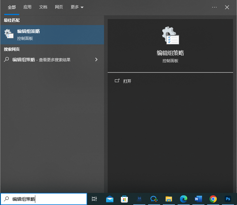Launch Microsoft Edge from the taskbar

click(x=184, y=199)
